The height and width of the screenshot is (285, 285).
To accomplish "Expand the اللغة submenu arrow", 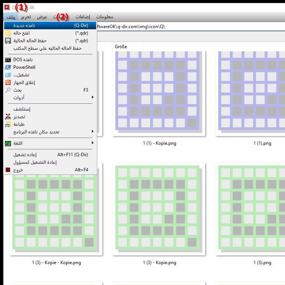I will (x=92, y=143).
